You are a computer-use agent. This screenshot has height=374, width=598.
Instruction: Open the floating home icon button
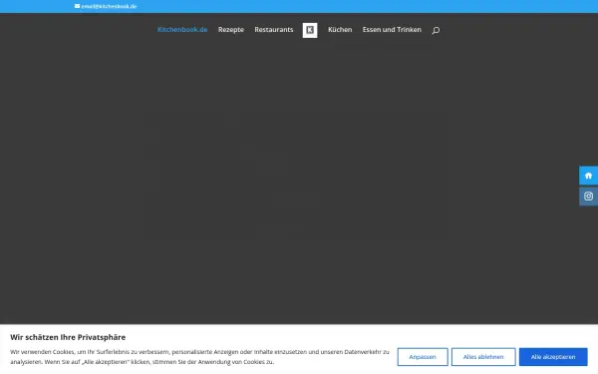588,176
